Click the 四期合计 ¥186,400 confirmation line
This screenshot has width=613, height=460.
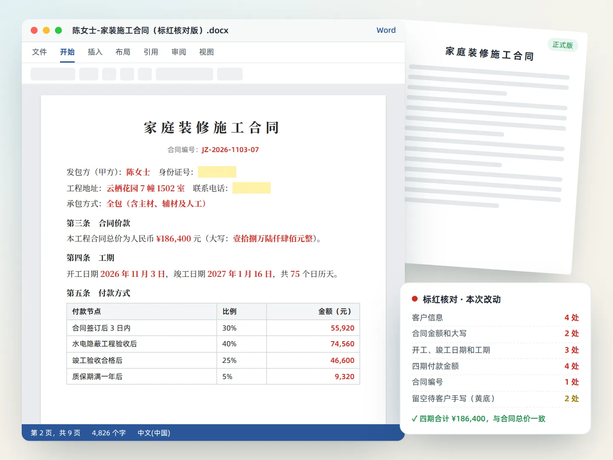point(478,419)
